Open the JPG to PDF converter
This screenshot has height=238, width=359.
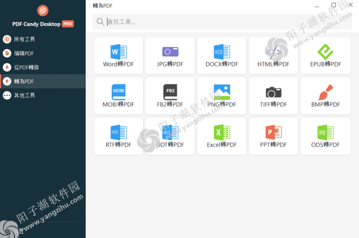170,55
